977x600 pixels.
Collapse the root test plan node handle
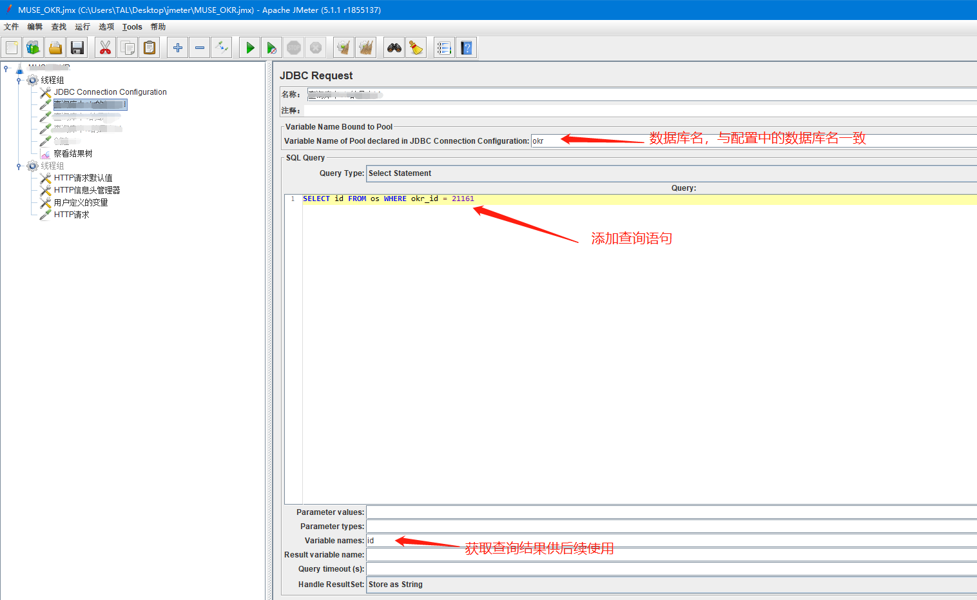point(6,68)
